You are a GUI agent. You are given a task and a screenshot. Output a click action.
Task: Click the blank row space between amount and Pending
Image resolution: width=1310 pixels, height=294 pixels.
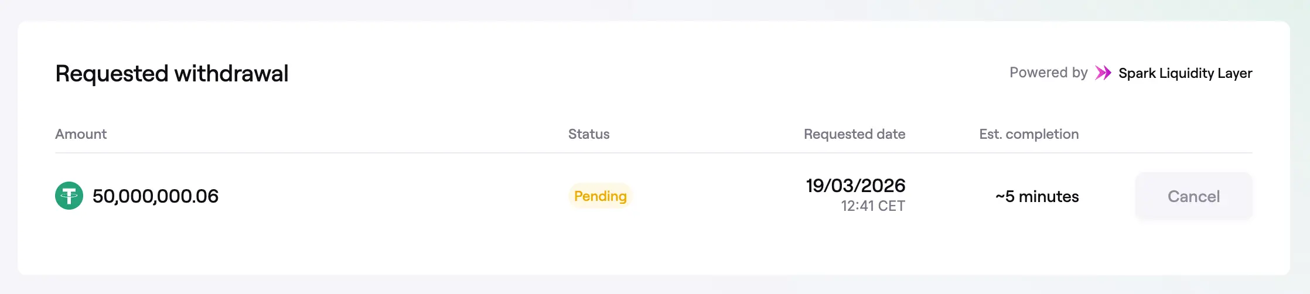[393, 196]
